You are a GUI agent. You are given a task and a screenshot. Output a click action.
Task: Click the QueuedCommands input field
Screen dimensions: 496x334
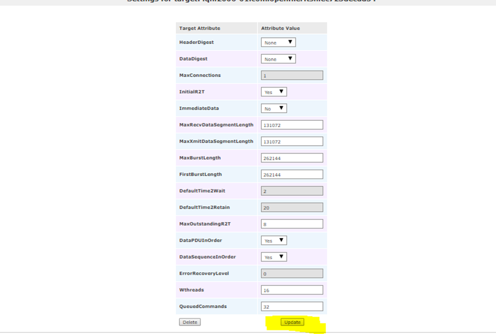point(292,307)
